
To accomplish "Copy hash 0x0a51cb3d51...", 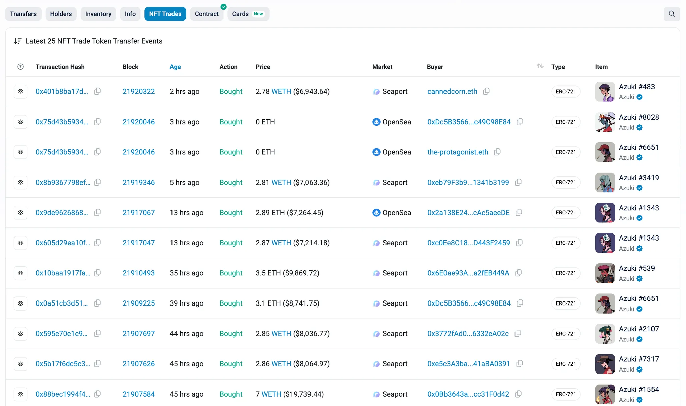I will 97,303.
